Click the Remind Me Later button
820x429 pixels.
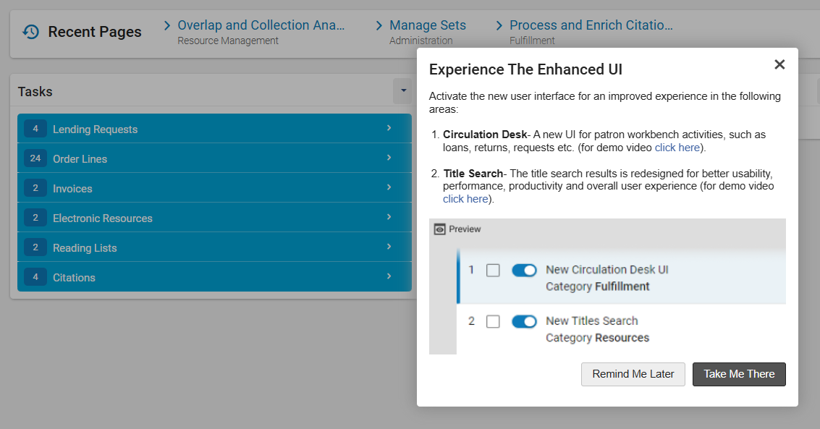633,374
